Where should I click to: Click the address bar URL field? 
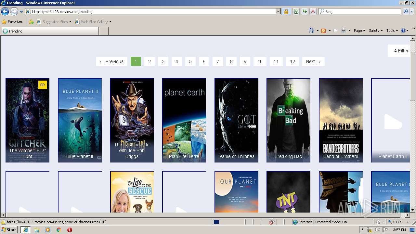(x=150, y=11)
